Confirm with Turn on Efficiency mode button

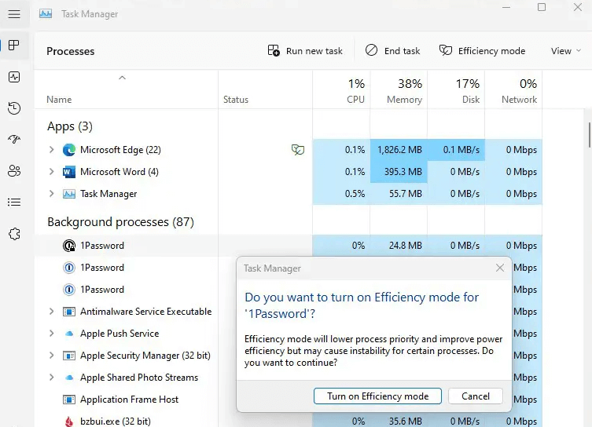pyautogui.click(x=377, y=396)
